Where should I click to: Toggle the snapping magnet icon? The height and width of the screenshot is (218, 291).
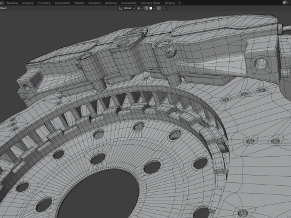point(146,8)
